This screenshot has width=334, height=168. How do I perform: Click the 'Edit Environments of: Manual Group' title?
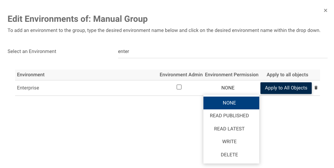click(77, 18)
